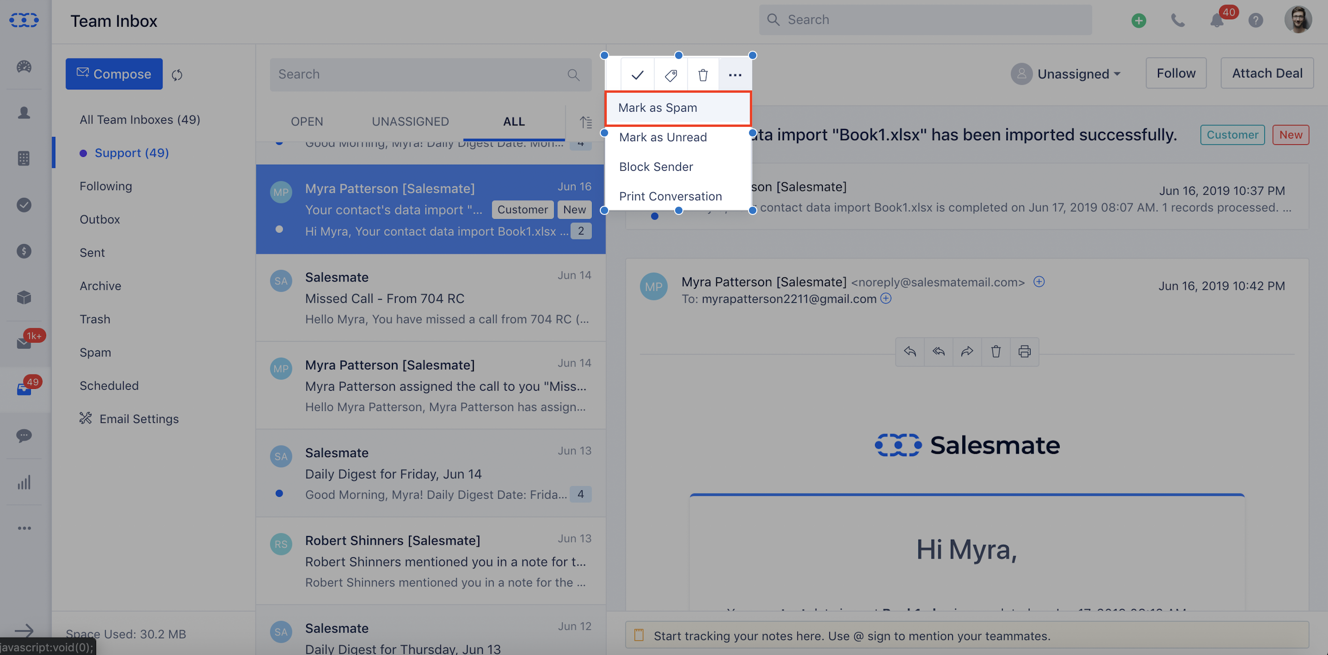
Task: Click the email print icon
Action: (x=1024, y=351)
